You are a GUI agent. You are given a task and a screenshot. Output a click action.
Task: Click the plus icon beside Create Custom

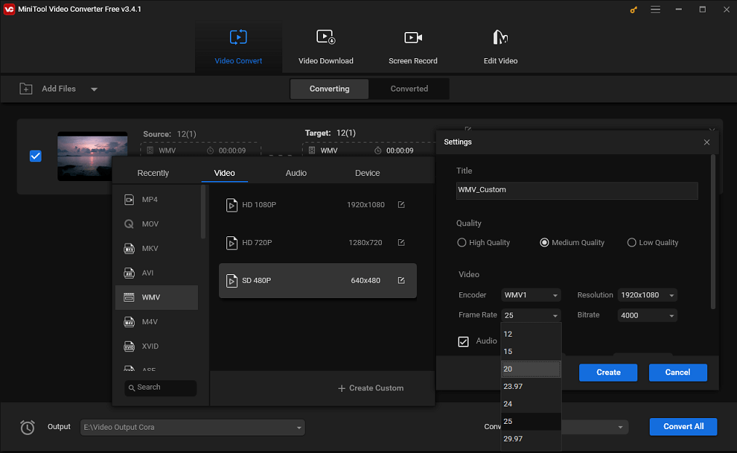pos(342,388)
